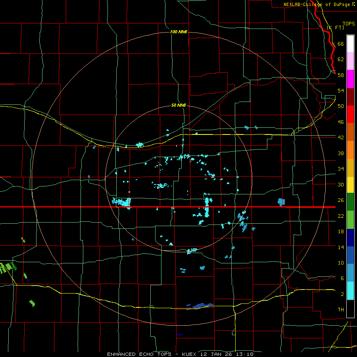Click the 2 value on legend scale
This screenshot has width=357, height=357.
(342, 294)
